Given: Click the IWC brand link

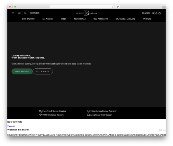Looking at the screenshot, I should click(x=64, y=135).
